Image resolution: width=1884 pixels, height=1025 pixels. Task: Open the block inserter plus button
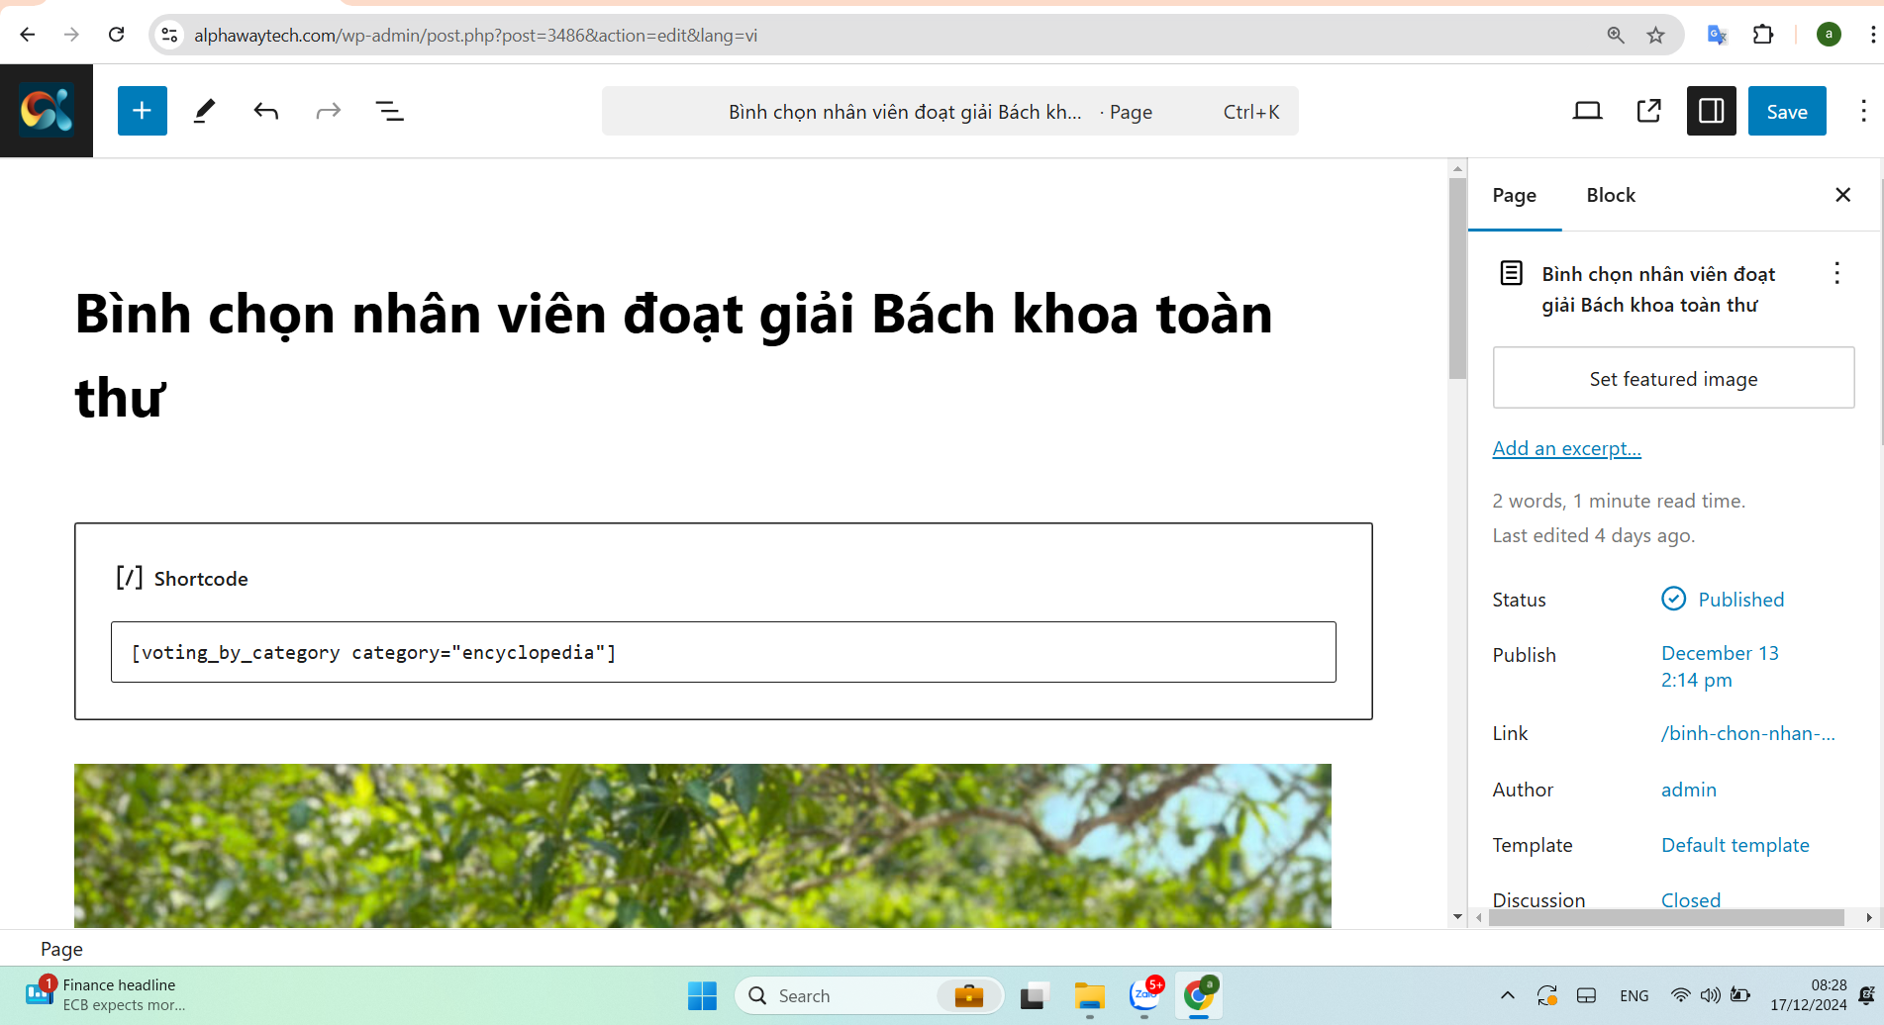(x=142, y=111)
